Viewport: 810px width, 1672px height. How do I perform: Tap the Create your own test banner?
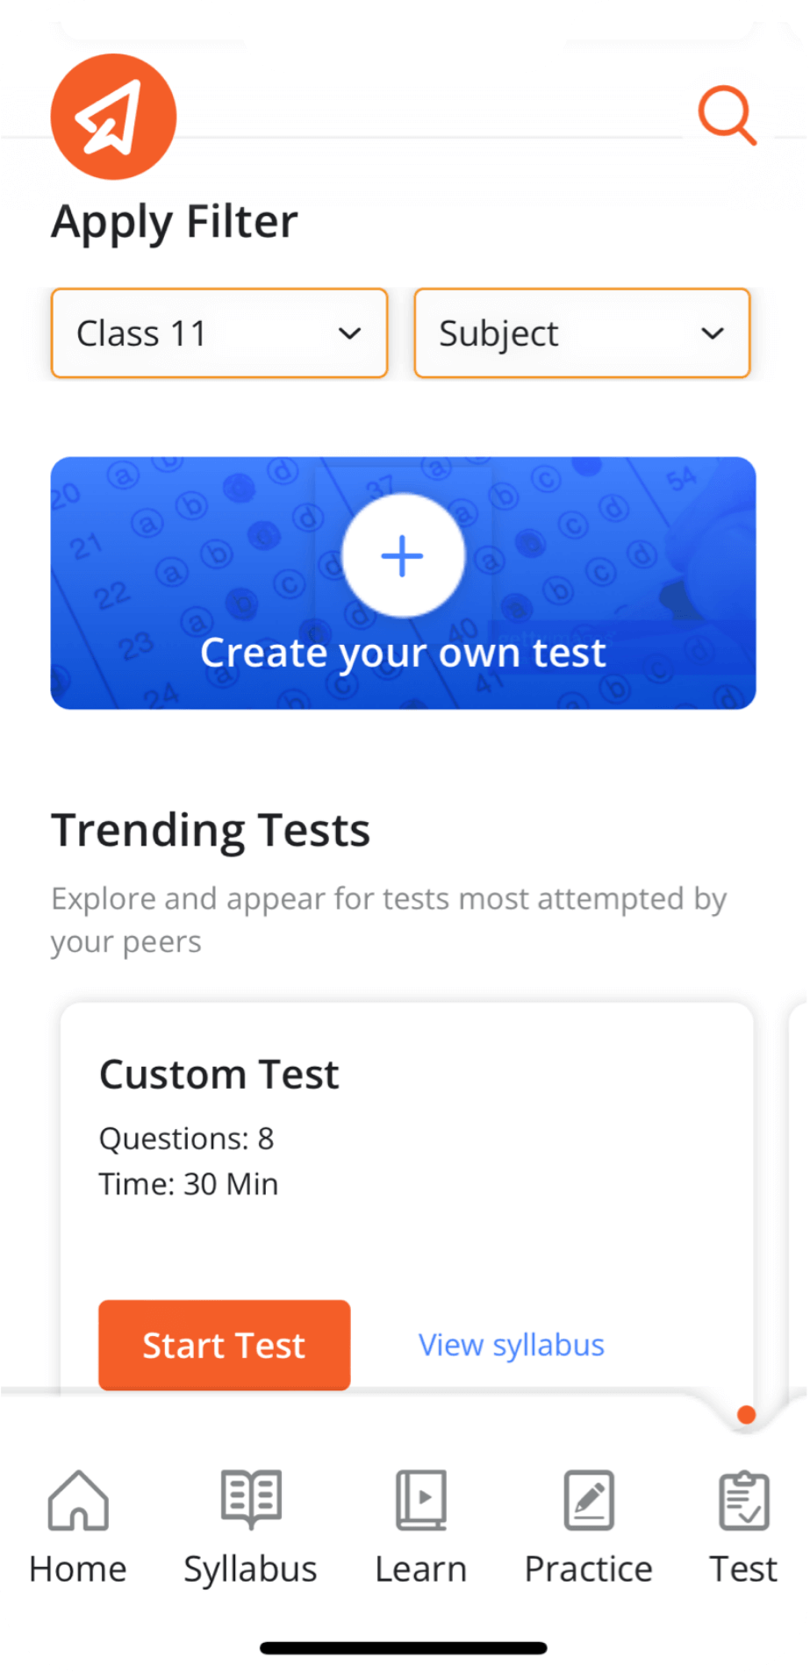tap(403, 654)
